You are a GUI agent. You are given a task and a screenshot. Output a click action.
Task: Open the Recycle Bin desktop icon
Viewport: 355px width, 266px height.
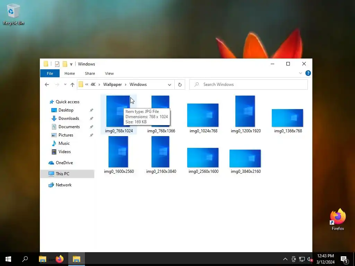coord(14,14)
